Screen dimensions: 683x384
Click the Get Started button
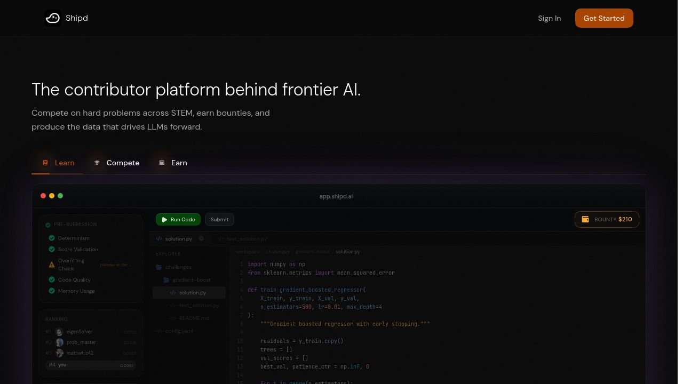point(604,18)
